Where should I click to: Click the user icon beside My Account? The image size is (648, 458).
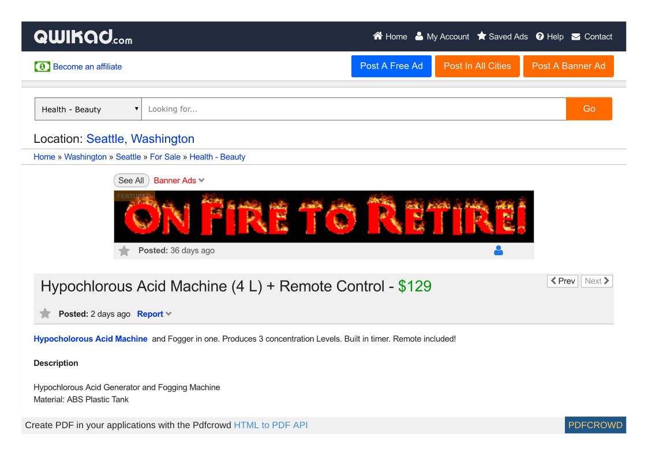pos(419,36)
